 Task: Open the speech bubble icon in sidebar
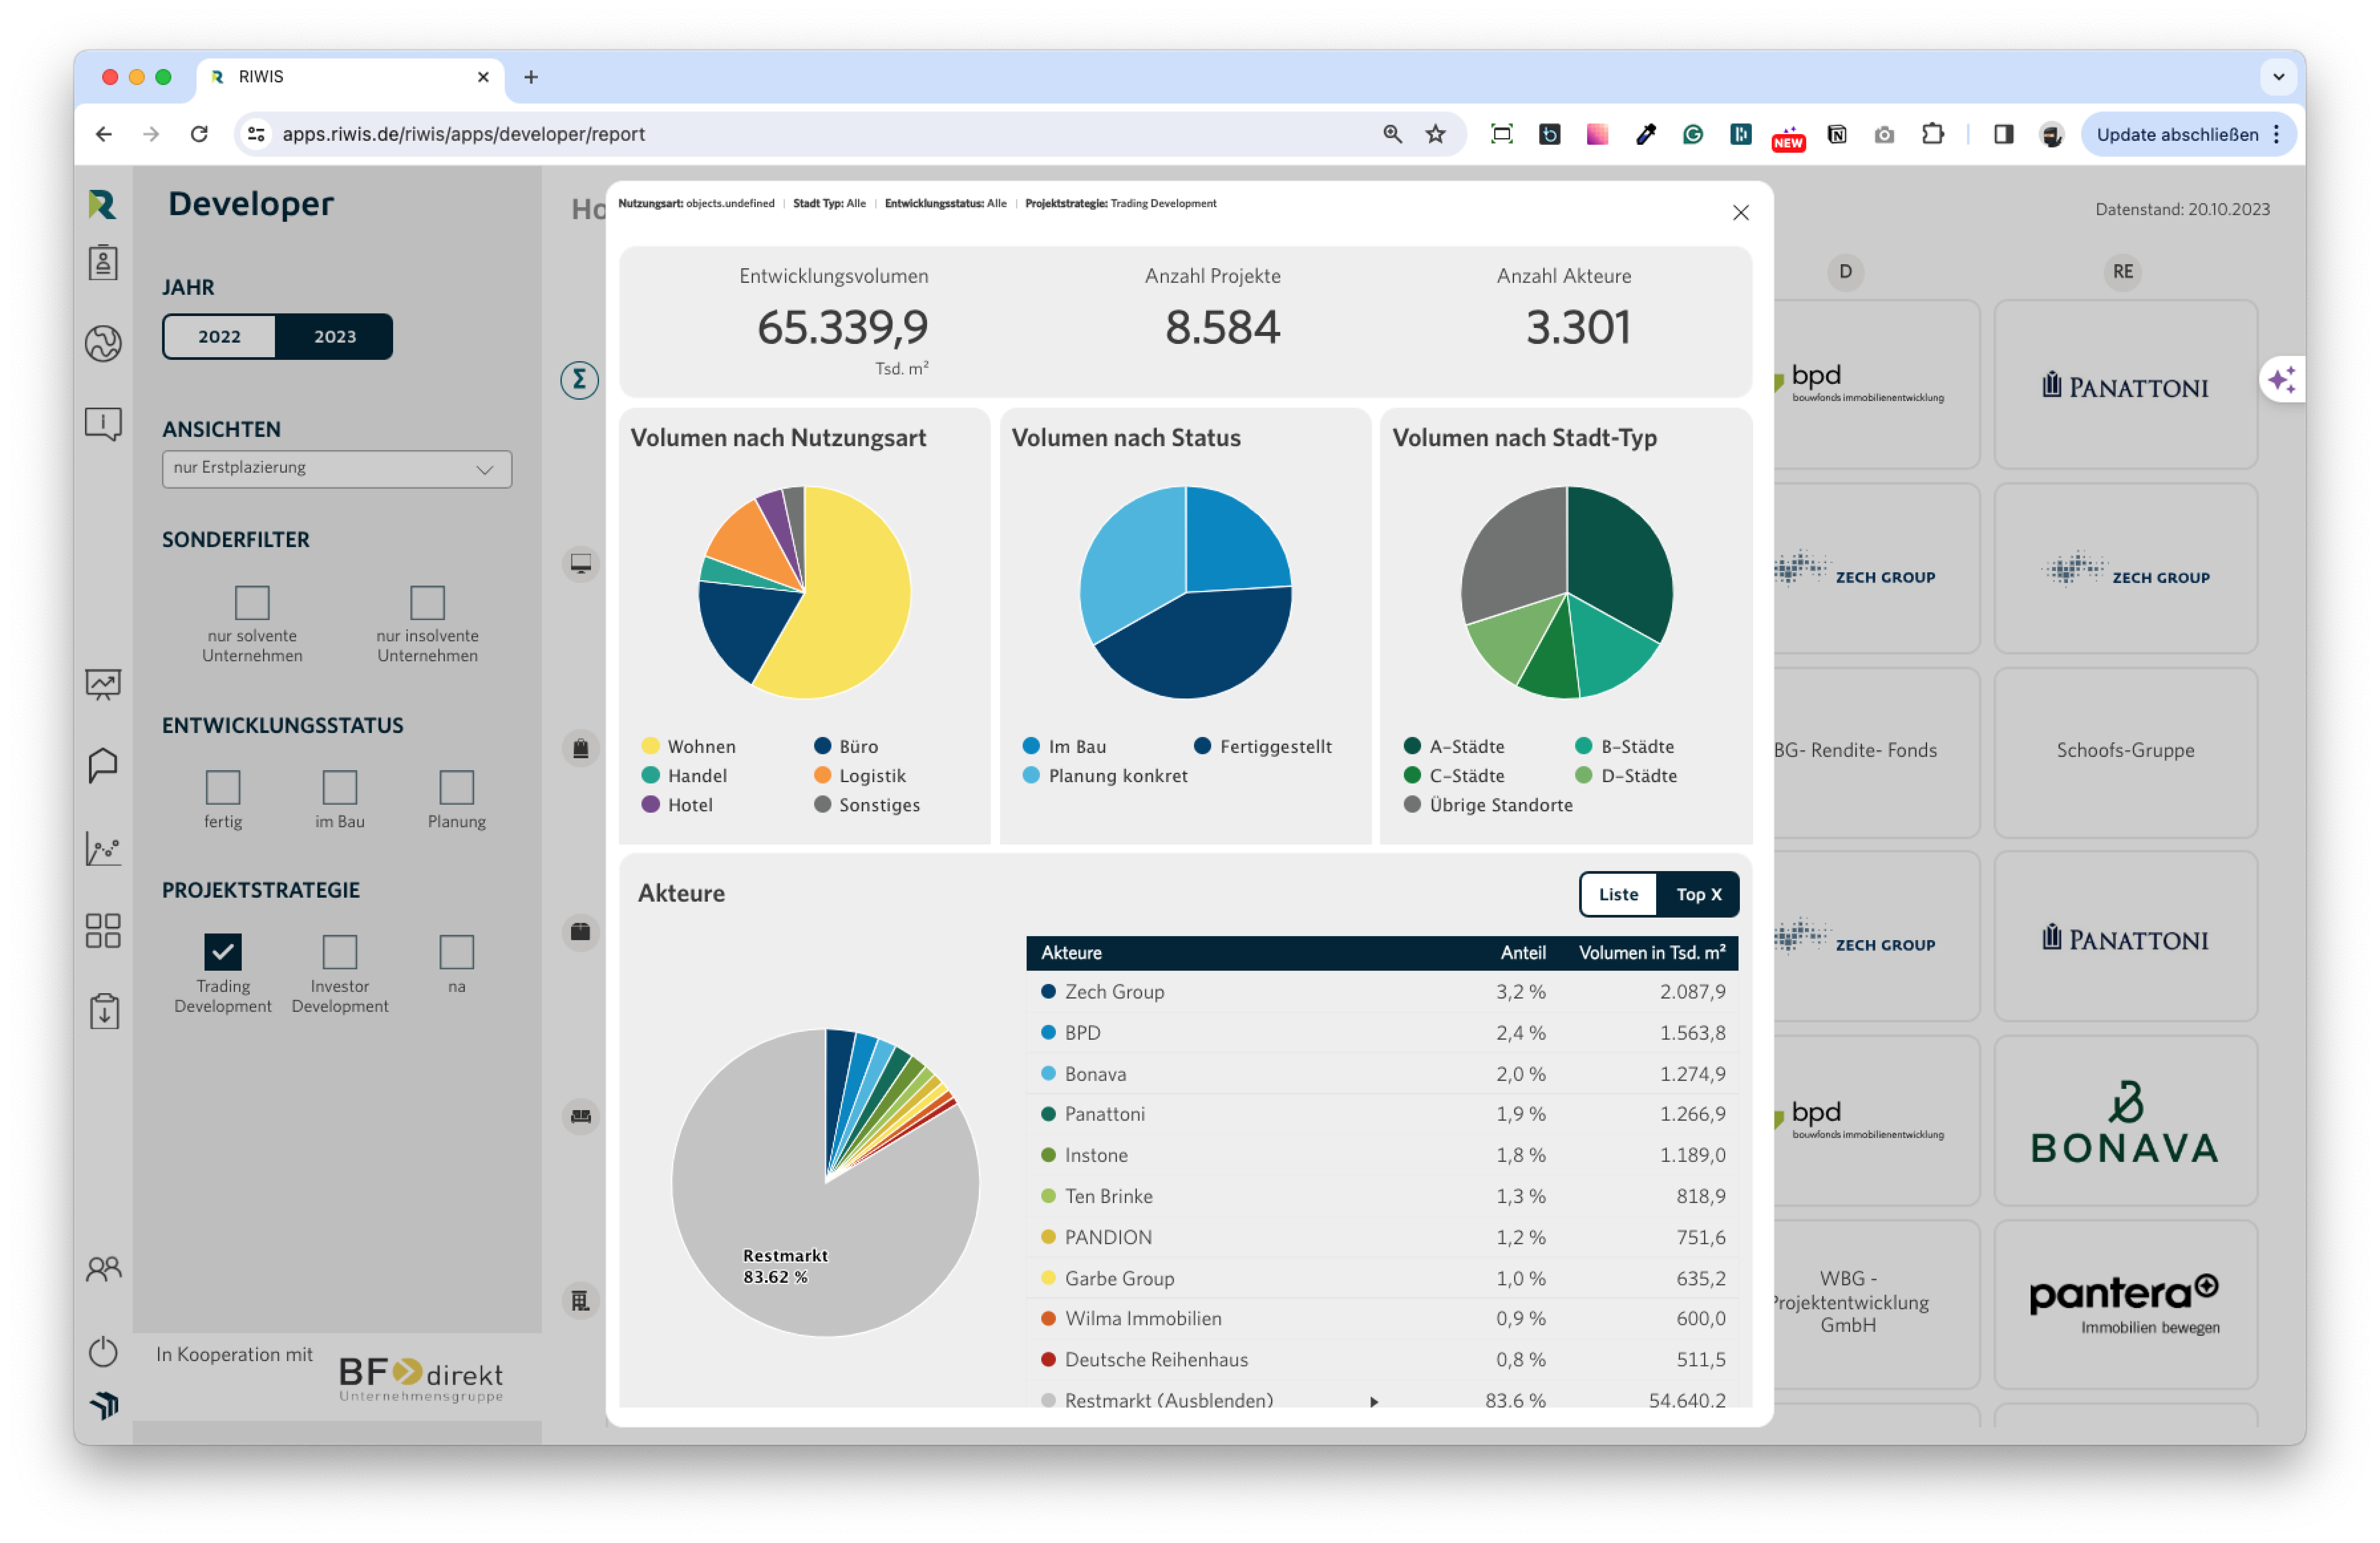103,766
